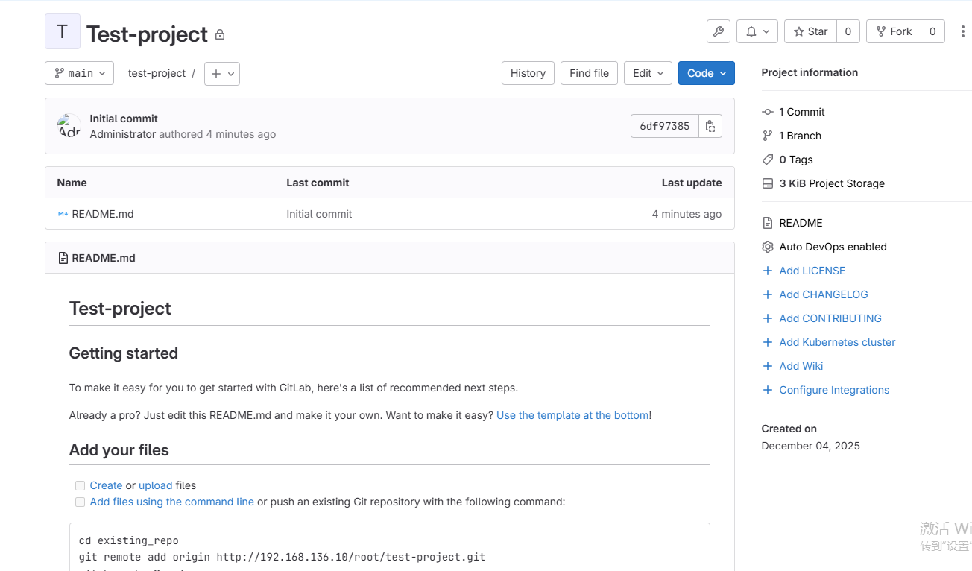This screenshot has height=571, width=972.
Task: Click '4 minutes ago' in the README.md row
Action: (x=687, y=214)
